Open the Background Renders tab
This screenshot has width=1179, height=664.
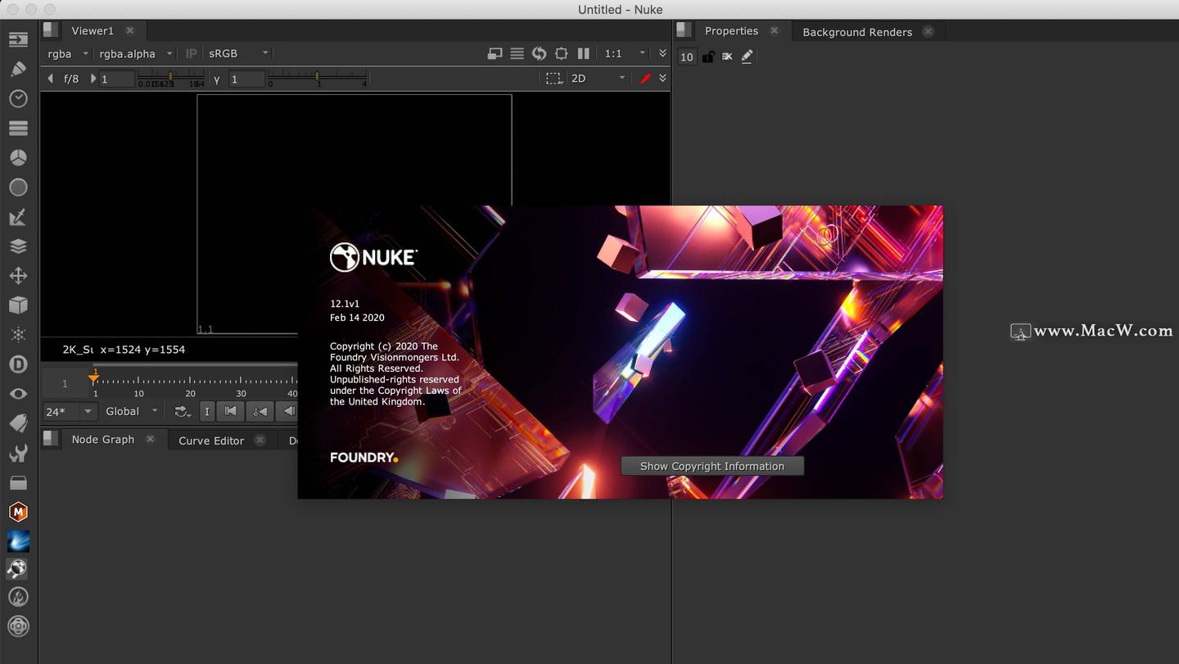[x=856, y=32]
